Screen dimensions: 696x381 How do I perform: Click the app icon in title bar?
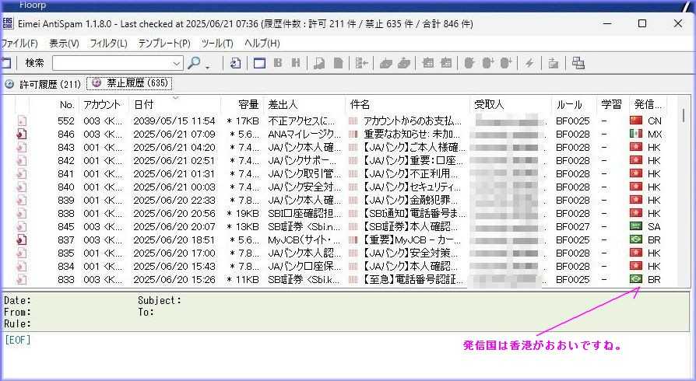point(7,23)
